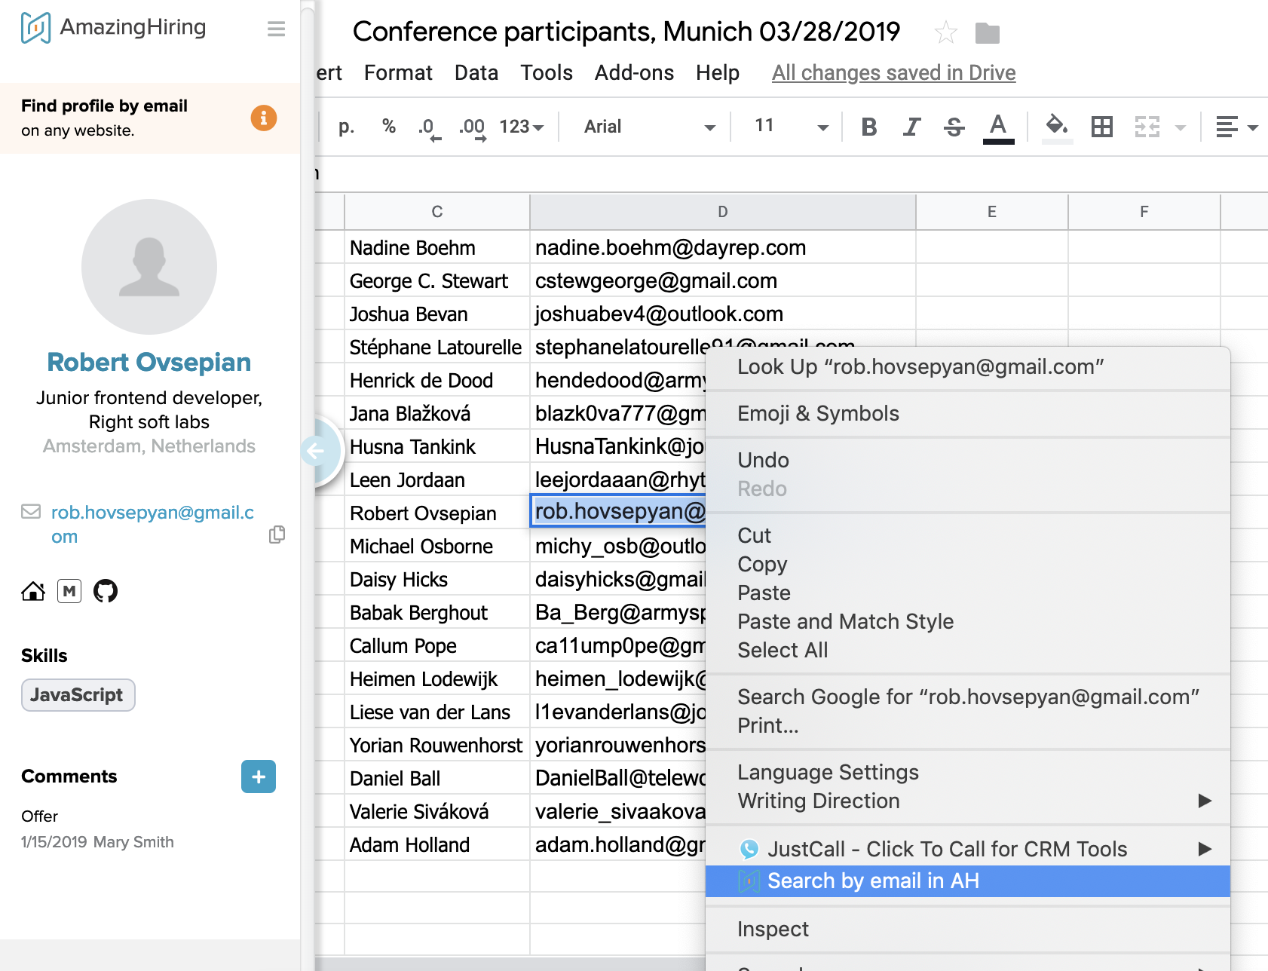Choose Search by email in AH

tap(872, 881)
